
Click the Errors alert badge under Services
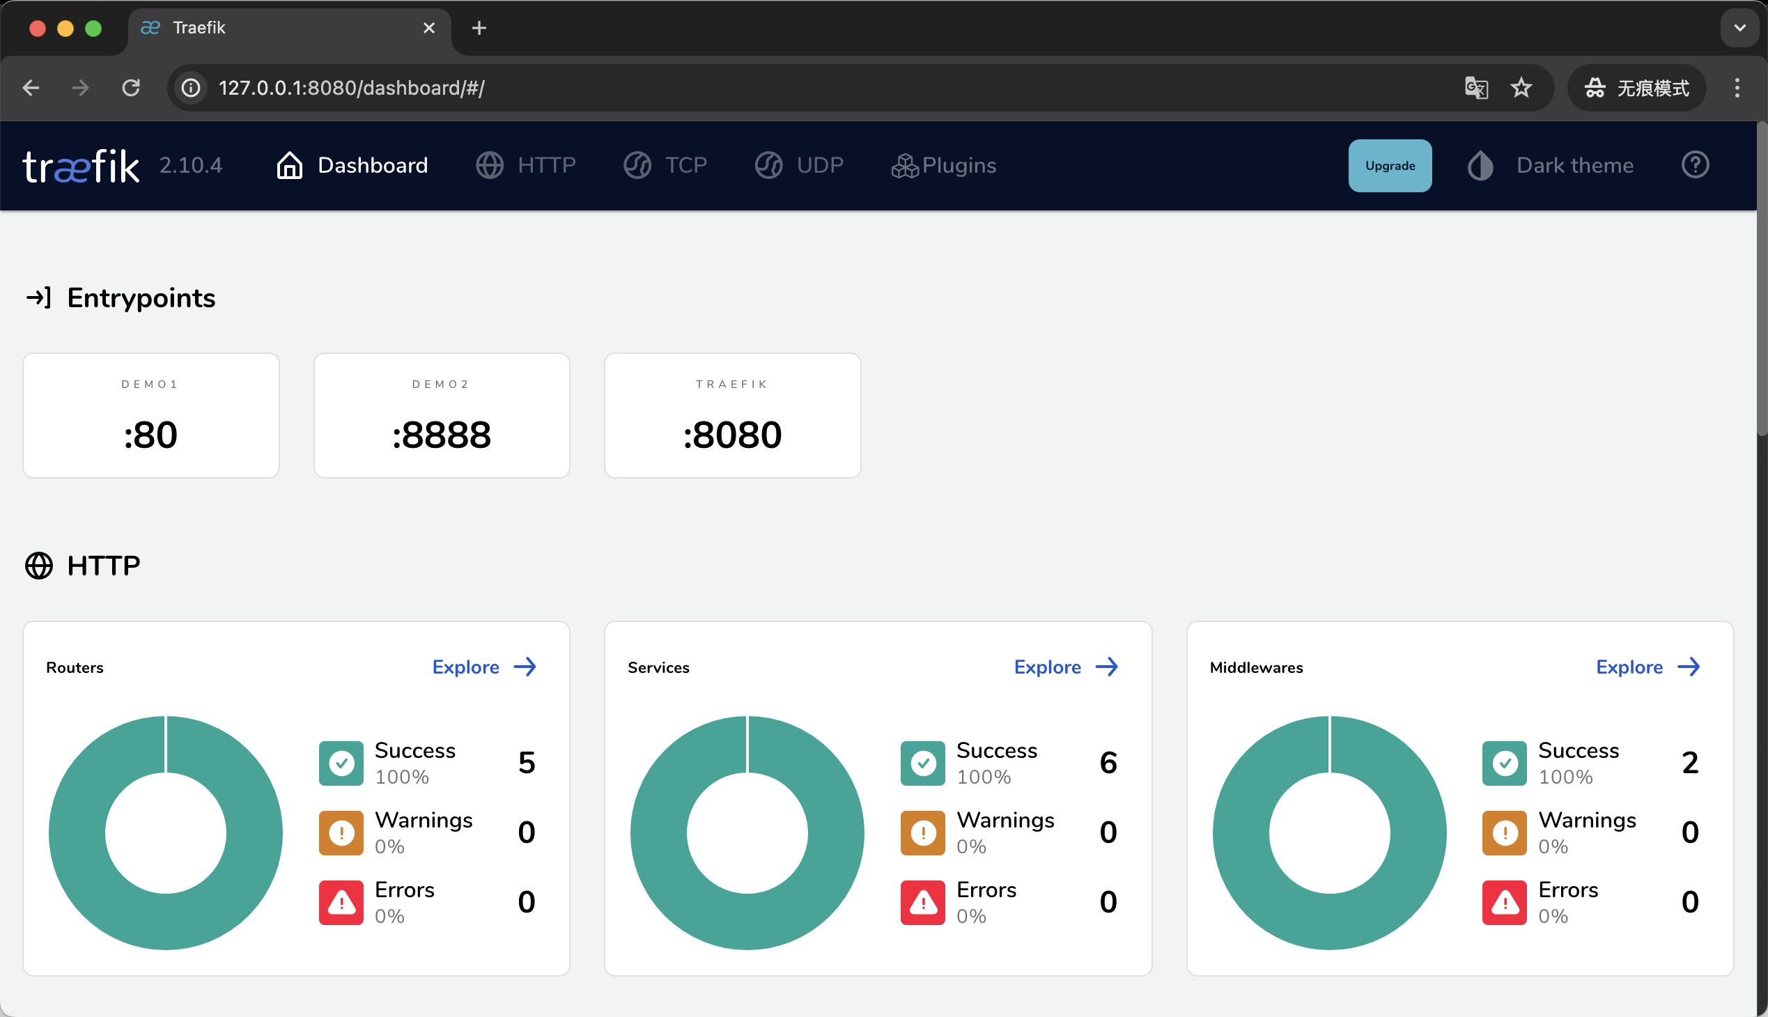tap(922, 902)
